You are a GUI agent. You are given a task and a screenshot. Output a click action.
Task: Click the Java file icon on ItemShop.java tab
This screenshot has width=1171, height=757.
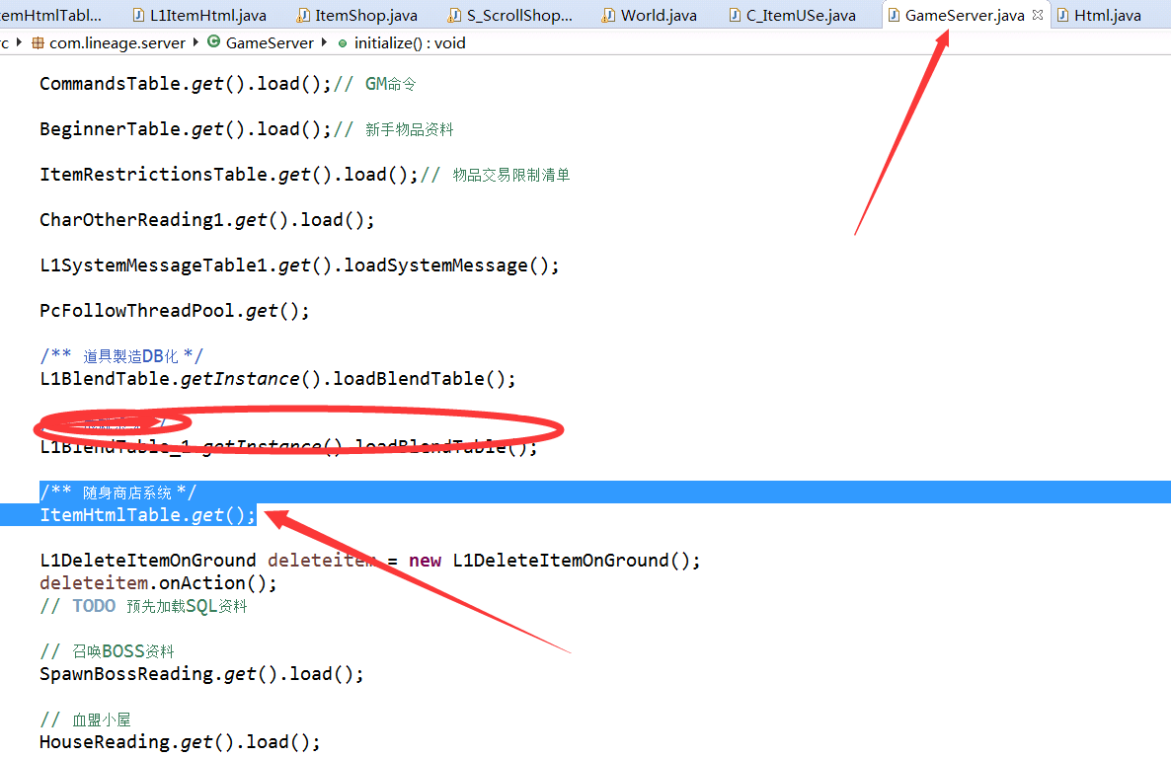point(302,15)
